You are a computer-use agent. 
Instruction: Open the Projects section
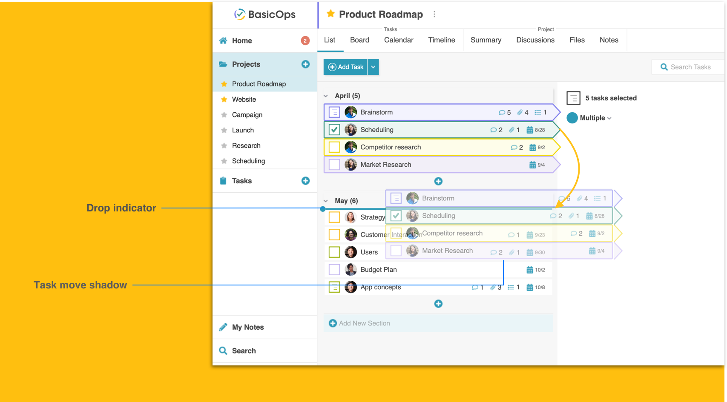(246, 64)
